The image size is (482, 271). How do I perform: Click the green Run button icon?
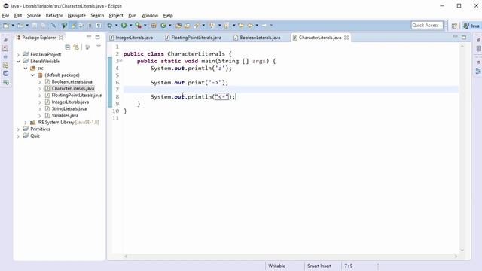pos(124,26)
